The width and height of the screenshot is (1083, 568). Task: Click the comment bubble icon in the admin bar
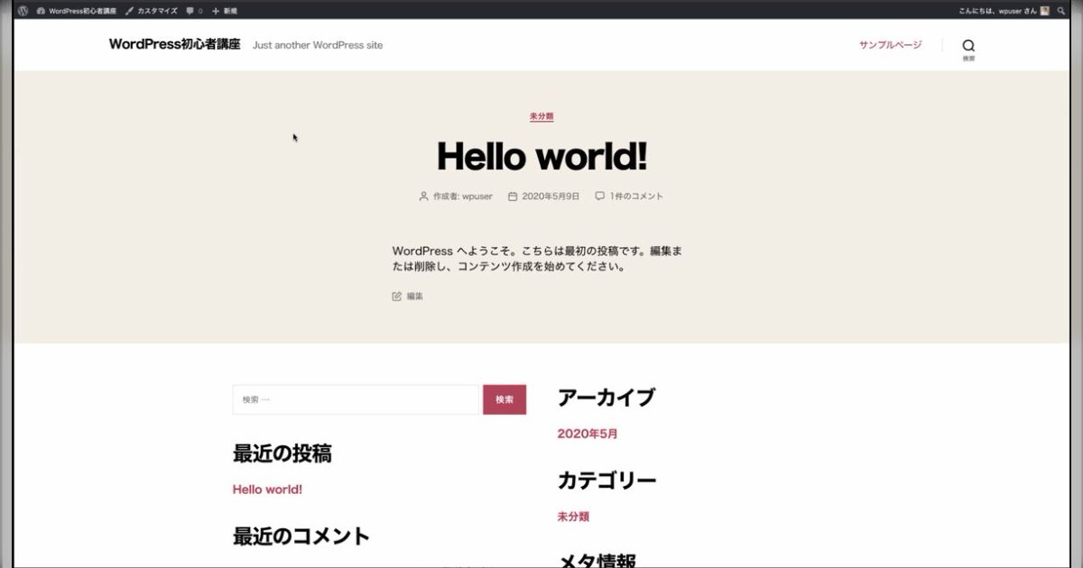point(188,11)
